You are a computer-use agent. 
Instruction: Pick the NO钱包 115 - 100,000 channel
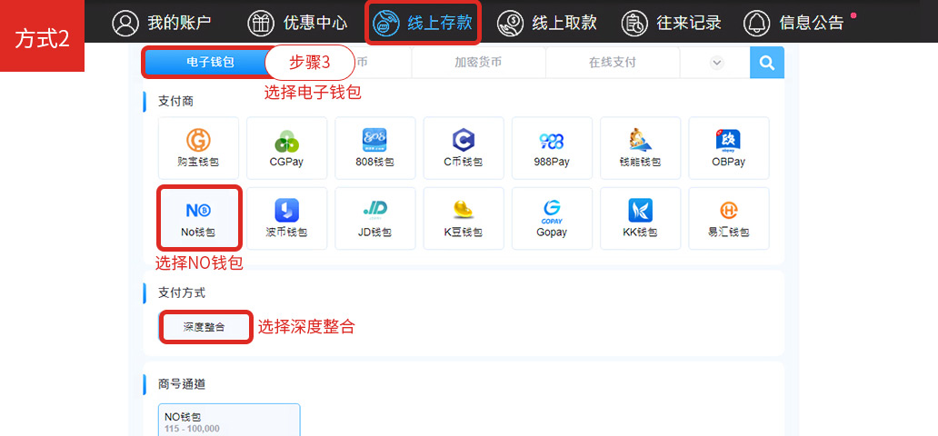229,420
